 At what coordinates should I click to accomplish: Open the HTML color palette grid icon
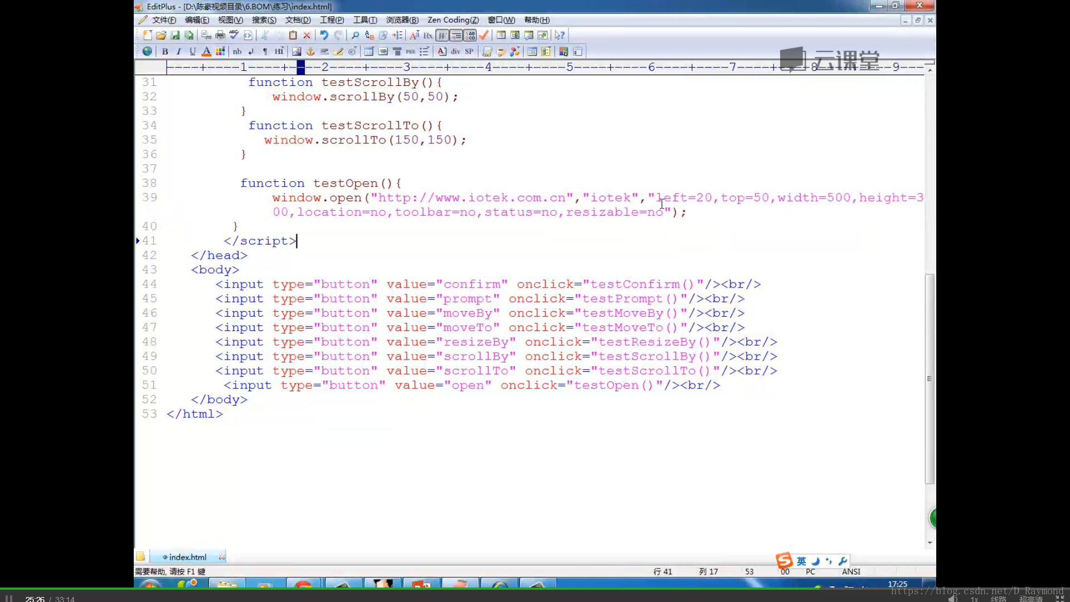[x=220, y=51]
